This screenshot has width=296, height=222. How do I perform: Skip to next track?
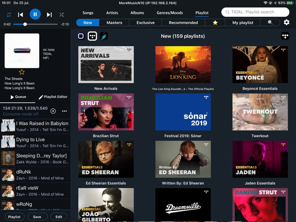pyautogui.click(x=49, y=14)
